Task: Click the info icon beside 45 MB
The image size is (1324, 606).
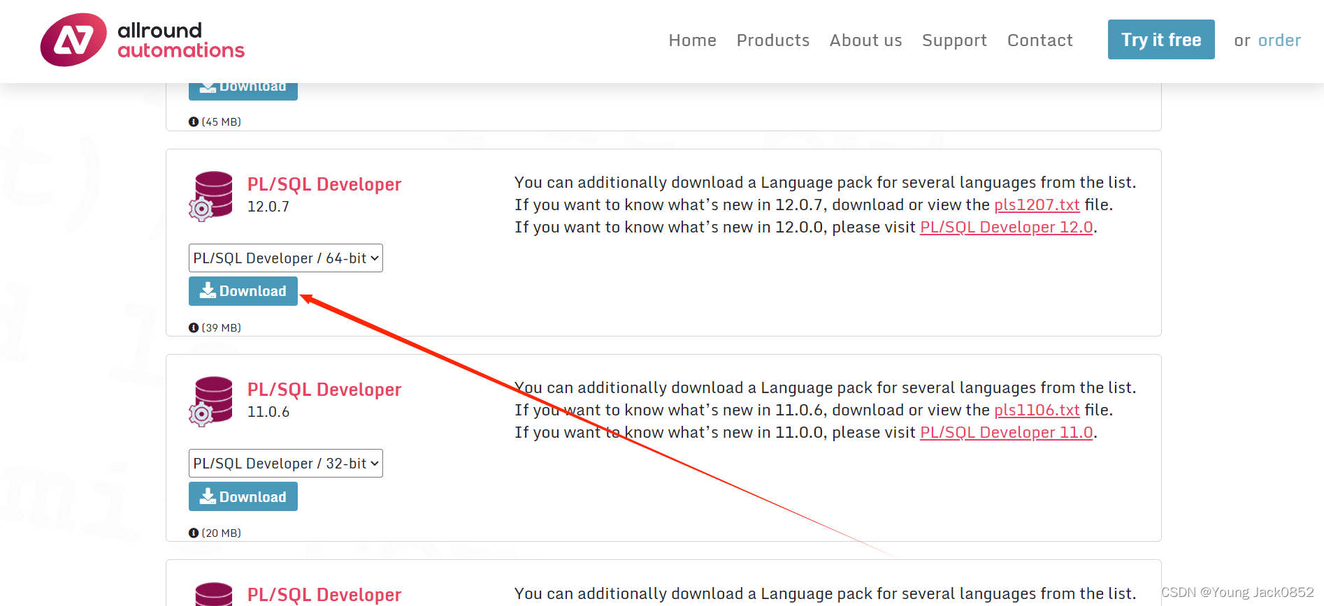Action: 194,121
